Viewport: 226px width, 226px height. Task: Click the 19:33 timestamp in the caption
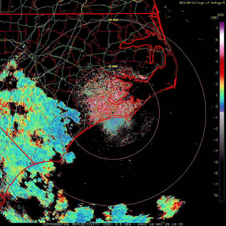click(x=178, y=224)
